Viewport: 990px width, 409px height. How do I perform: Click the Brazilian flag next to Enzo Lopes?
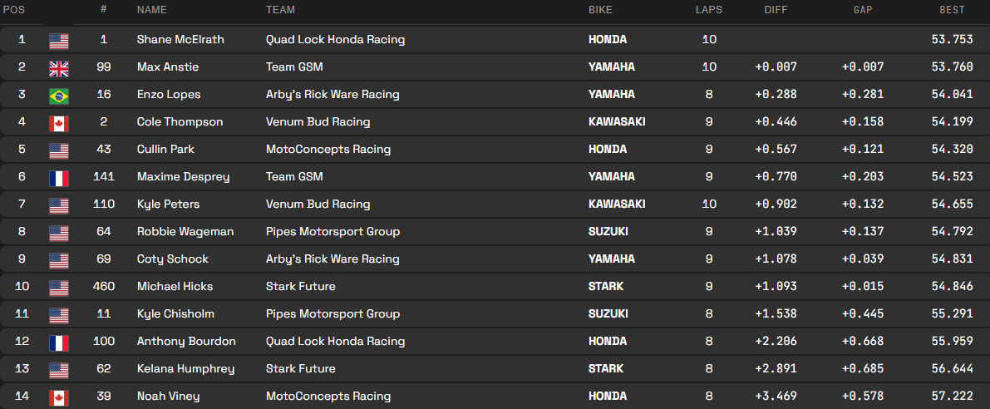point(59,96)
